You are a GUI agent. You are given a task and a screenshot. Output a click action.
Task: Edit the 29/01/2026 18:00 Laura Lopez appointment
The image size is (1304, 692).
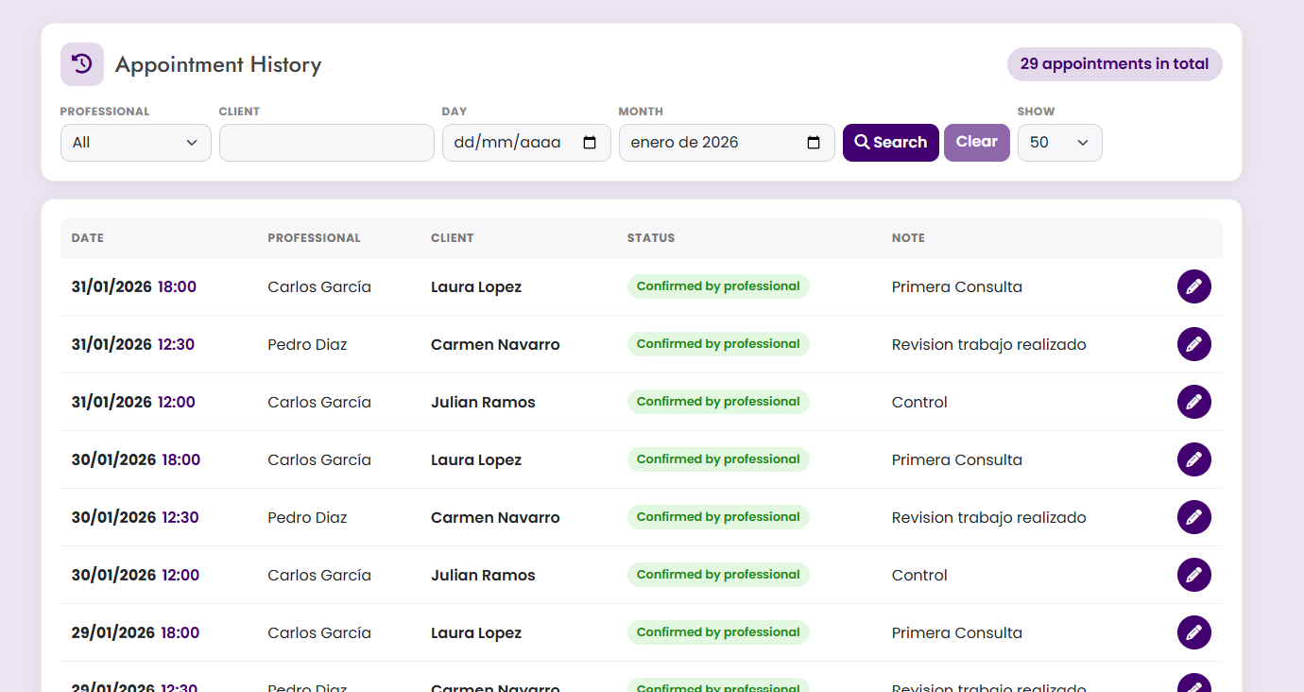point(1194,632)
